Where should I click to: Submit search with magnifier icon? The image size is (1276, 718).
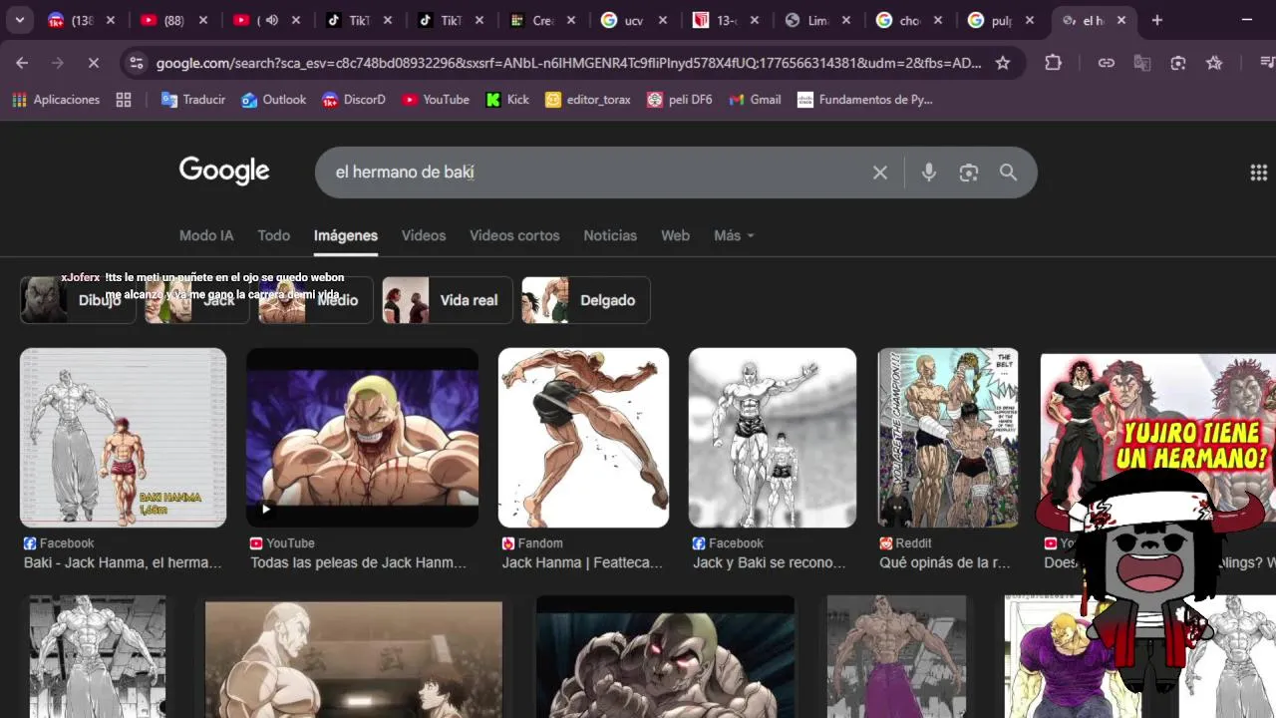[x=1009, y=173]
